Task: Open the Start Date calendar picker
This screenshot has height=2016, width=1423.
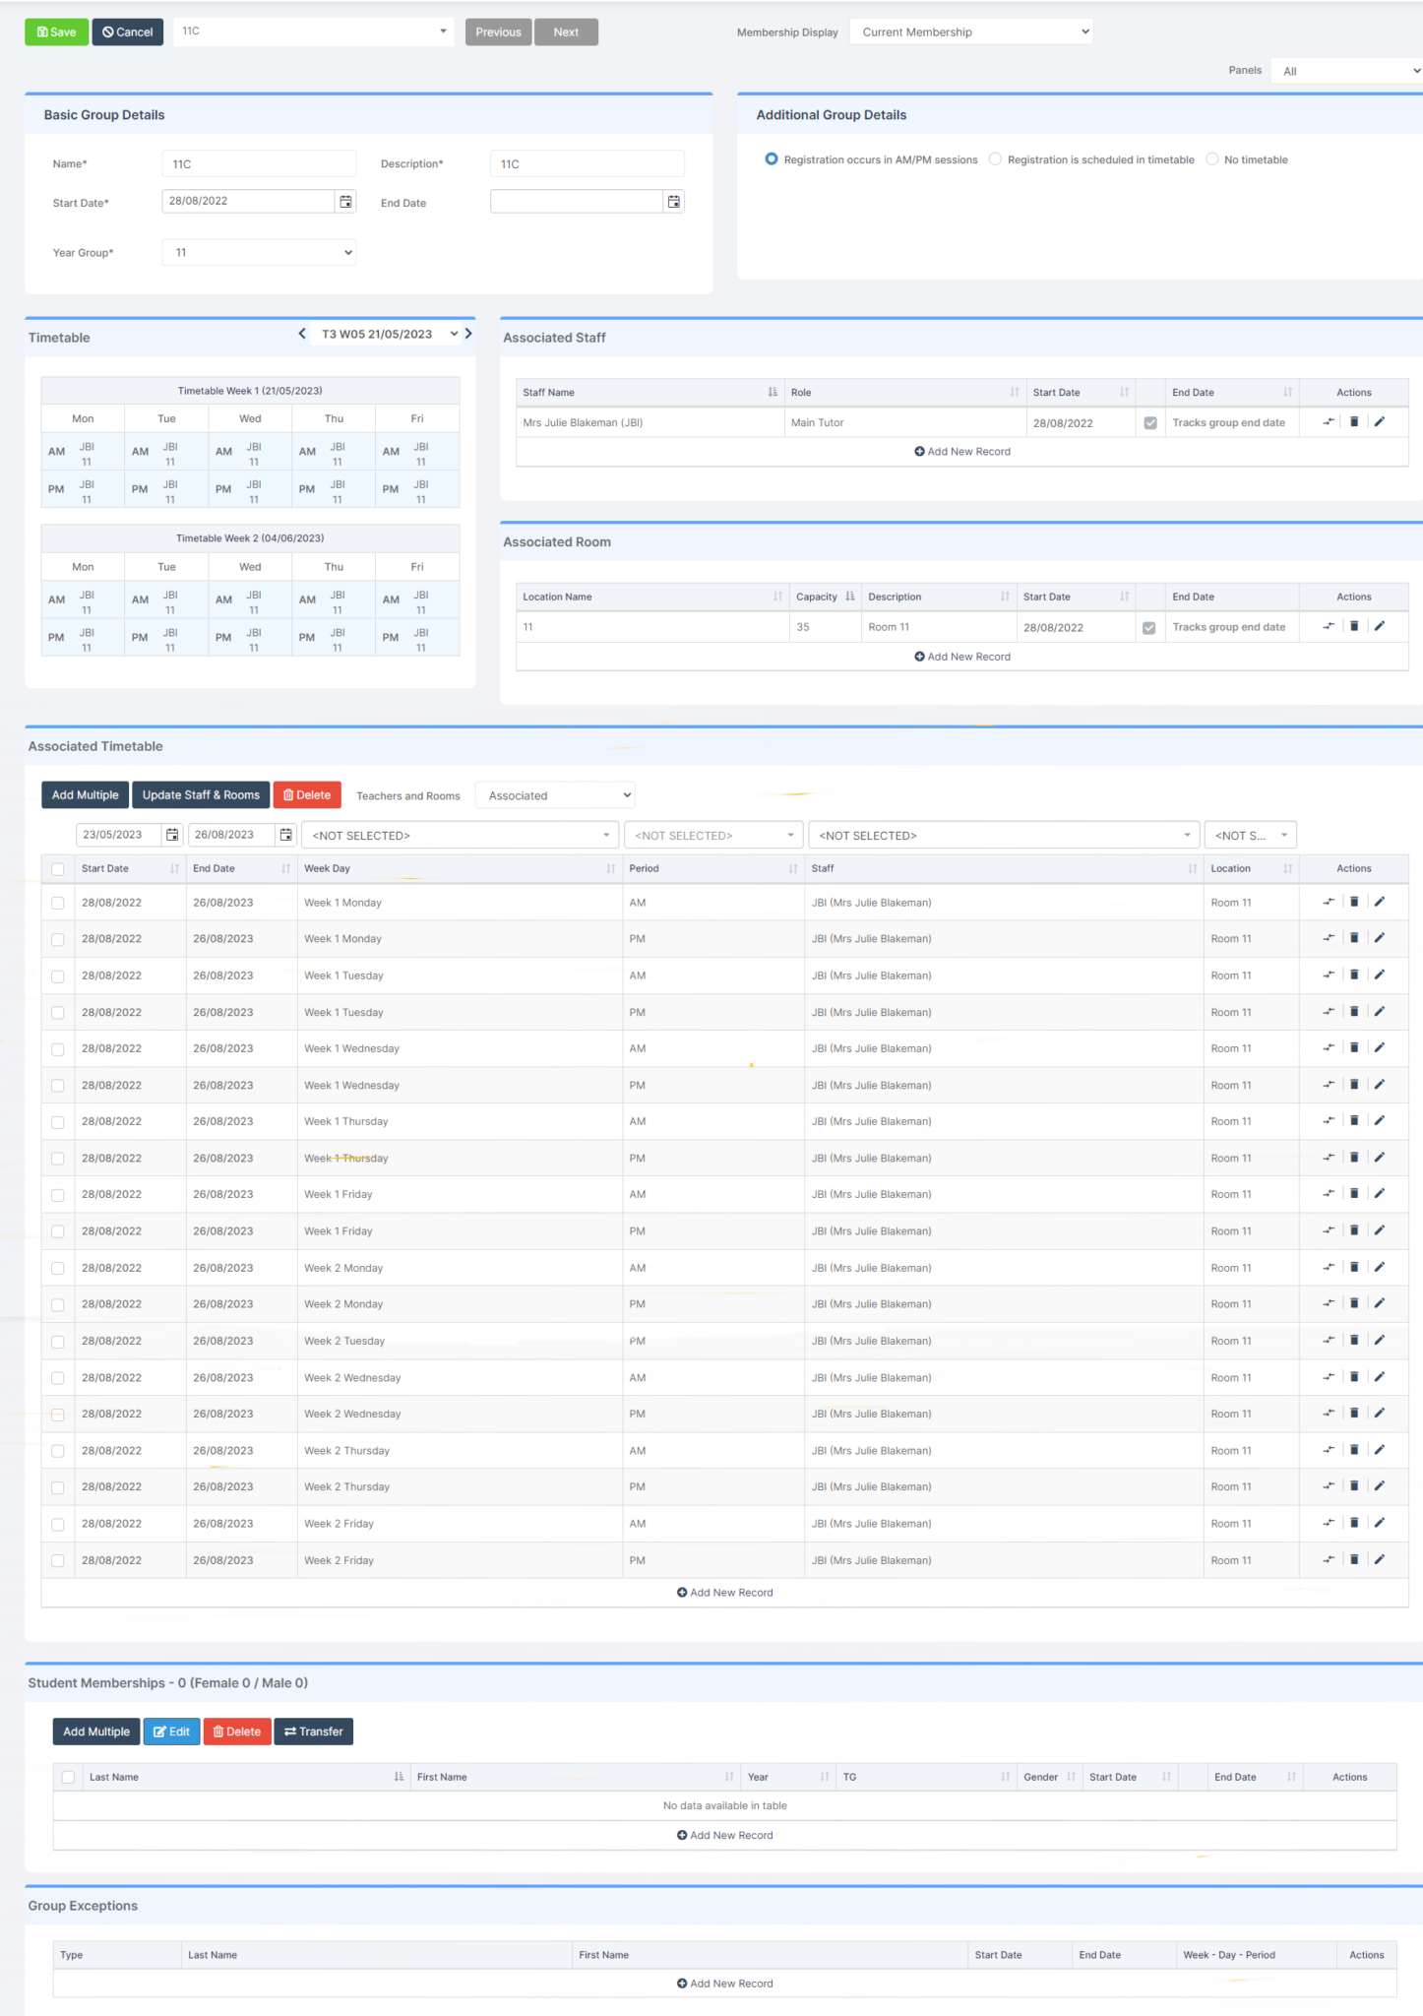Action: pos(345,202)
